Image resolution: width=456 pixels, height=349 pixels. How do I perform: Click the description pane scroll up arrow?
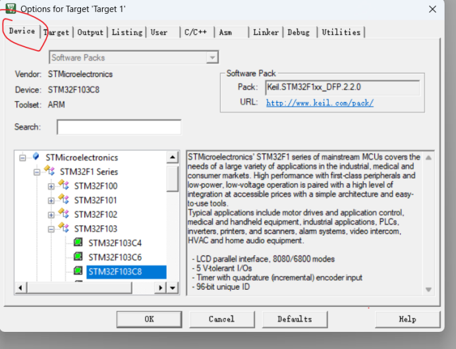click(428, 158)
